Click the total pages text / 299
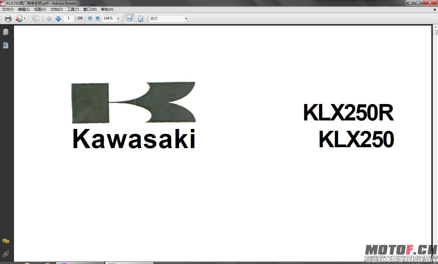Screen dimensions: 438x264 [x=79, y=18]
